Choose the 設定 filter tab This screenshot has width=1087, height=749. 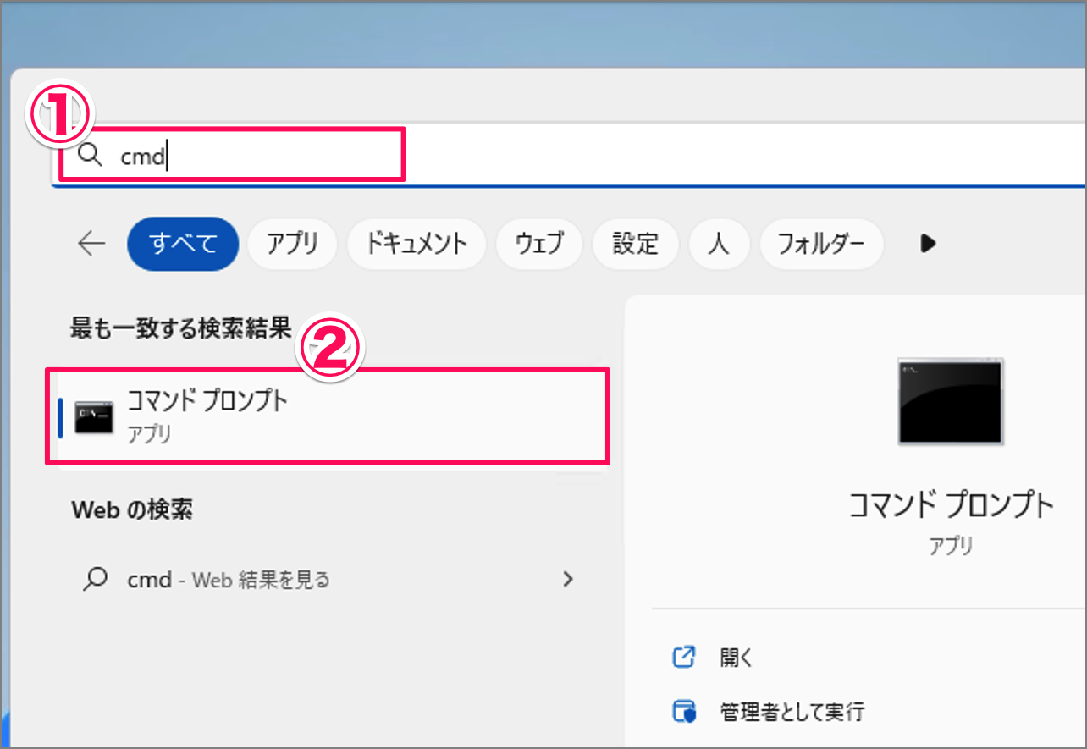(636, 244)
